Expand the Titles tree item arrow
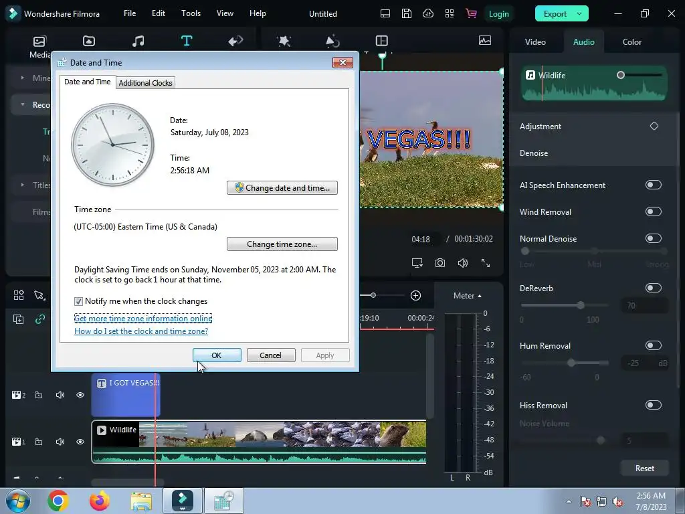685x514 pixels. click(x=22, y=185)
